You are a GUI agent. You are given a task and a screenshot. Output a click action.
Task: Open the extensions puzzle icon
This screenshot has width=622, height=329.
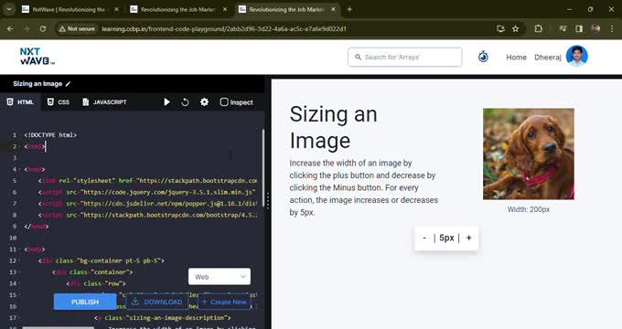[x=538, y=29]
